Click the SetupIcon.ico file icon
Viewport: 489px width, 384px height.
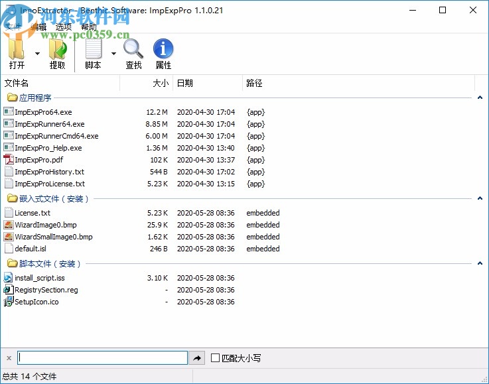tap(9, 301)
